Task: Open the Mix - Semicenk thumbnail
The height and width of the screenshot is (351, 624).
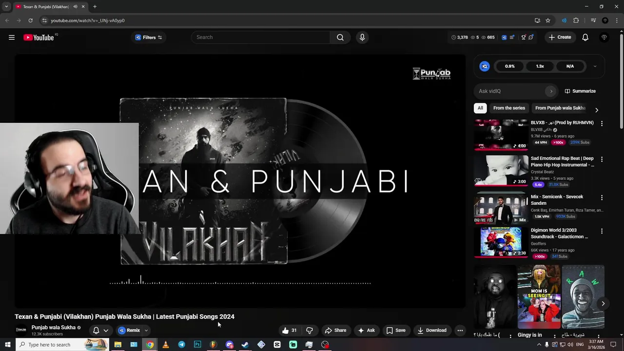Action: pos(501,208)
